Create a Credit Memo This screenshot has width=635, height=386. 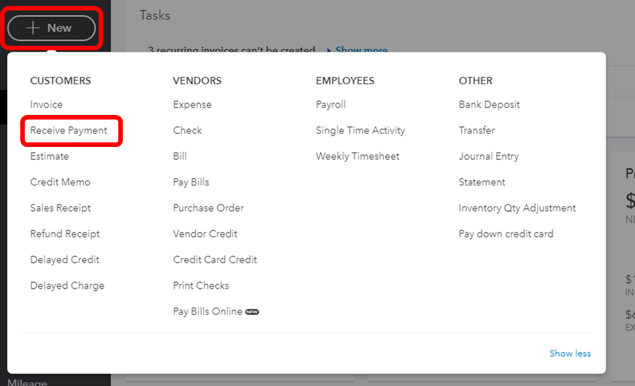pos(60,182)
